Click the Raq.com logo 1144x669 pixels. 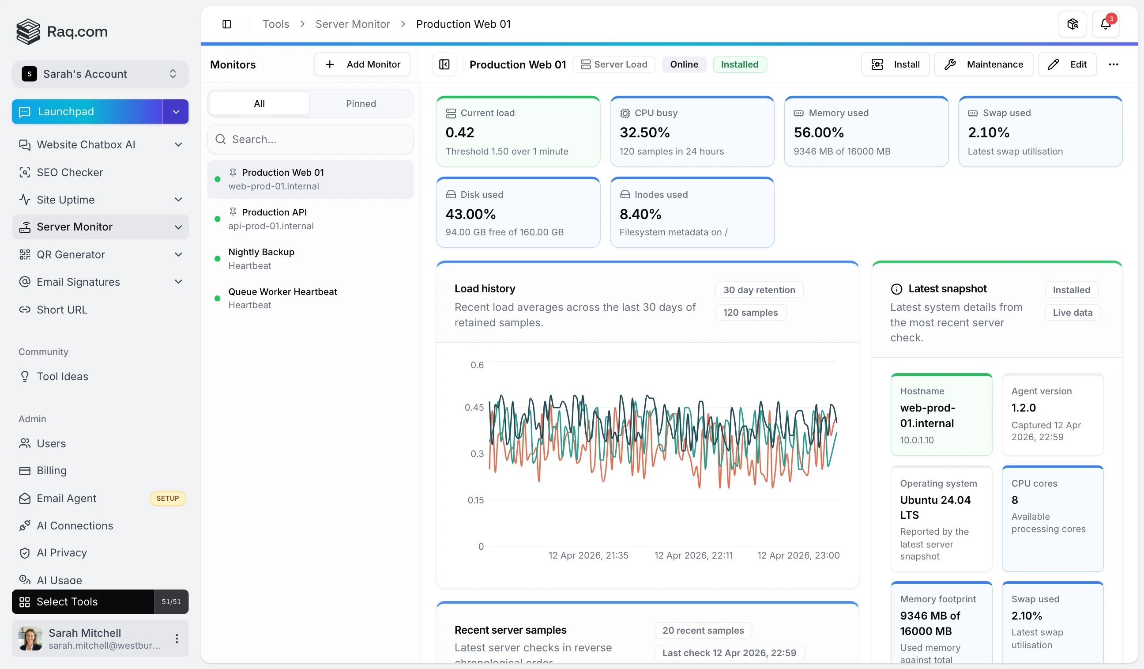coord(62,31)
